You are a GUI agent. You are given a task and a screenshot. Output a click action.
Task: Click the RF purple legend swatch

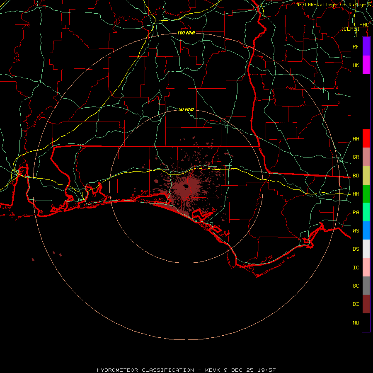click(x=366, y=46)
